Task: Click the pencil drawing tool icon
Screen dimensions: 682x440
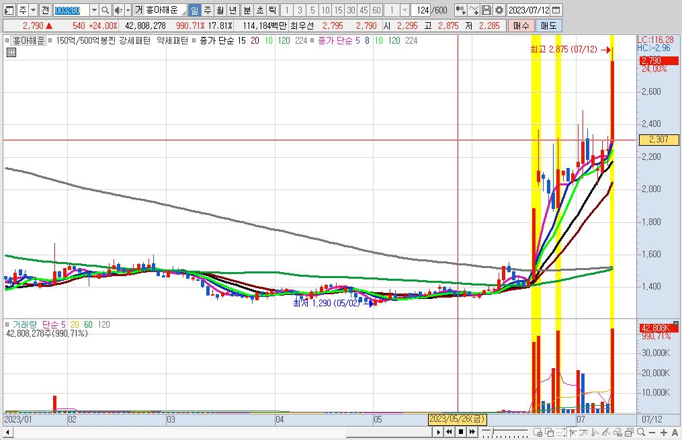Action: click(606, 432)
